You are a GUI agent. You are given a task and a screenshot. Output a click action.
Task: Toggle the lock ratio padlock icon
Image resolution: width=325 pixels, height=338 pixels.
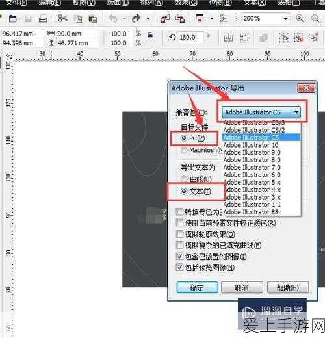(x=150, y=34)
